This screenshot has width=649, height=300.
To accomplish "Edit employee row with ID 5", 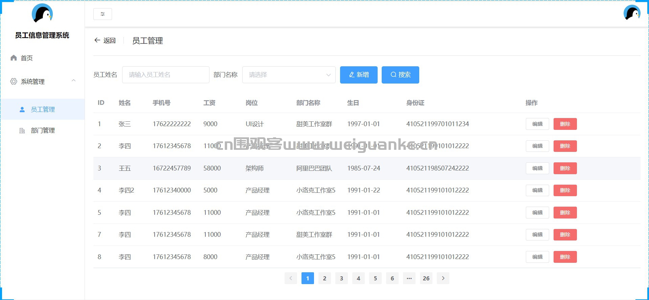I will tap(537, 213).
